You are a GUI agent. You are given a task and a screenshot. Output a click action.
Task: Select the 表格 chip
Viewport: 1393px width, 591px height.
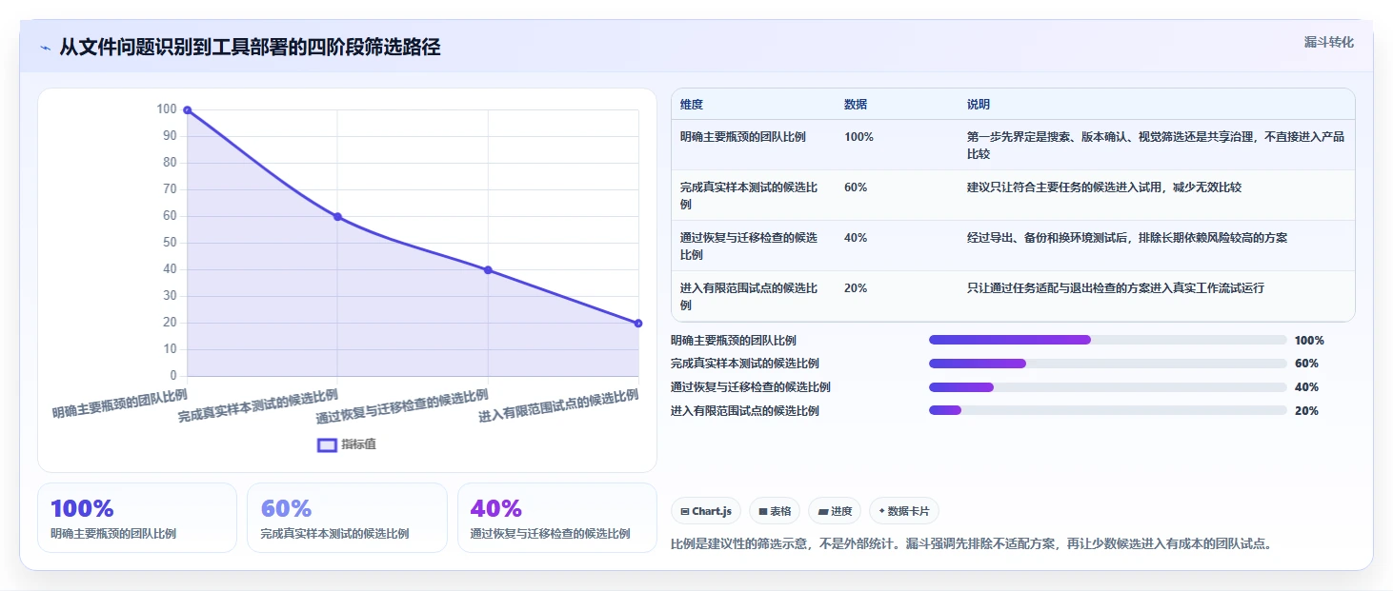775,511
